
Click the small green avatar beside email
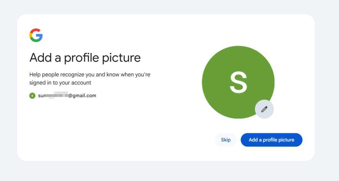(32, 96)
